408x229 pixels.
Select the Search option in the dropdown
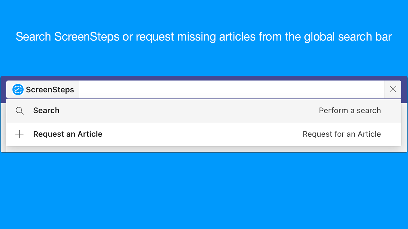click(x=46, y=111)
